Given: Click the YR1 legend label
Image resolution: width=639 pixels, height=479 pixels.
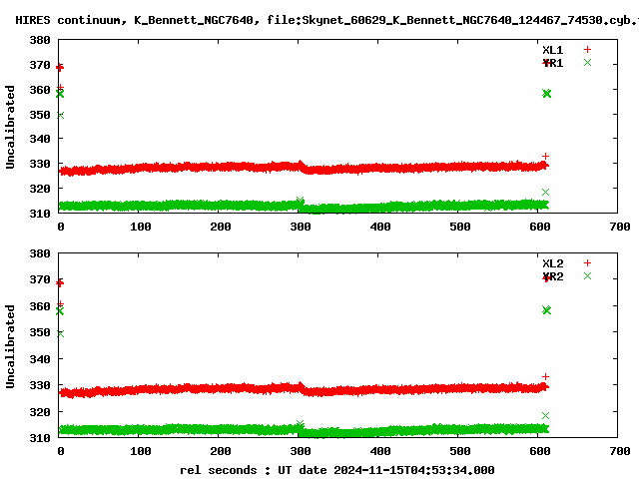Looking at the screenshot, I should [552, 63].
